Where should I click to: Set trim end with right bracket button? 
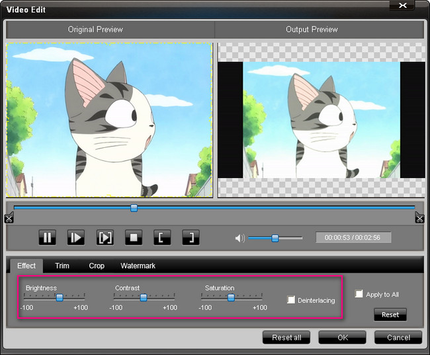[191, 238]
